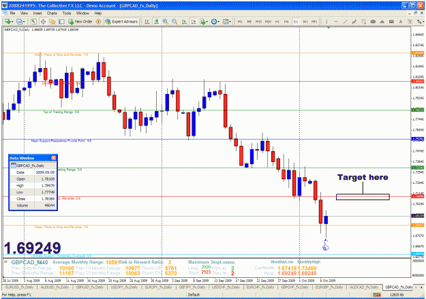Select the H4 timeframe
The image size is (426, 299).
click(286, 21)
